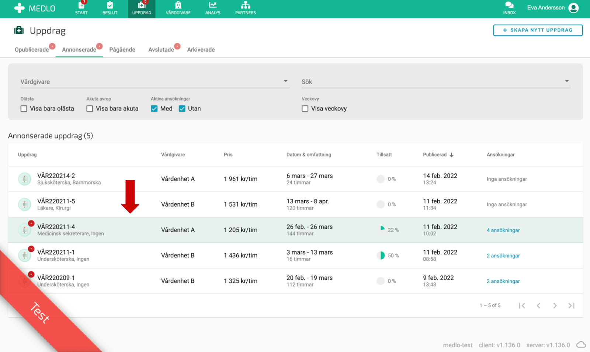Click the 22 % filled progress indicator
The image size is (590, 352).
click(381, 230)
